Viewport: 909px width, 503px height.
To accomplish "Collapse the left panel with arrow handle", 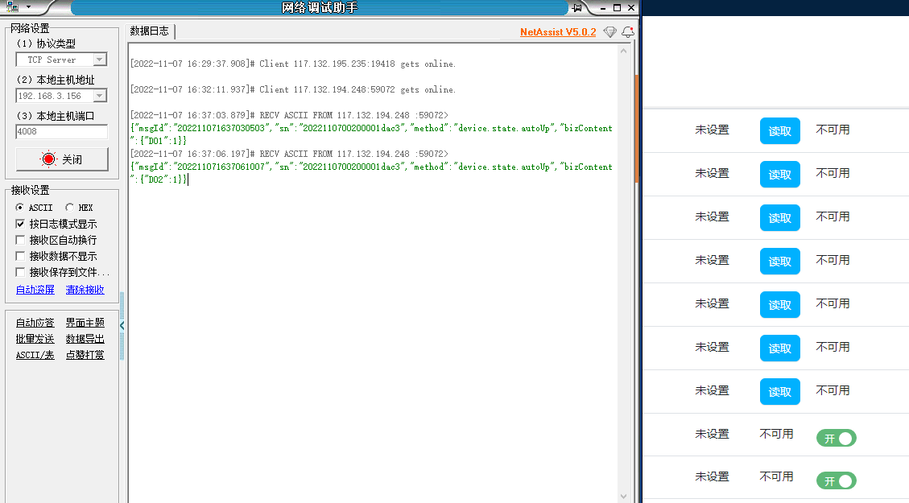I will 122,325.
